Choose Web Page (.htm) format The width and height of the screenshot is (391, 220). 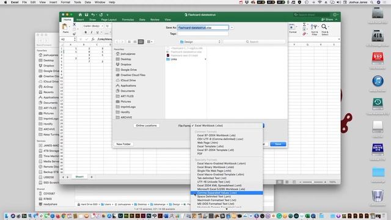207,142
